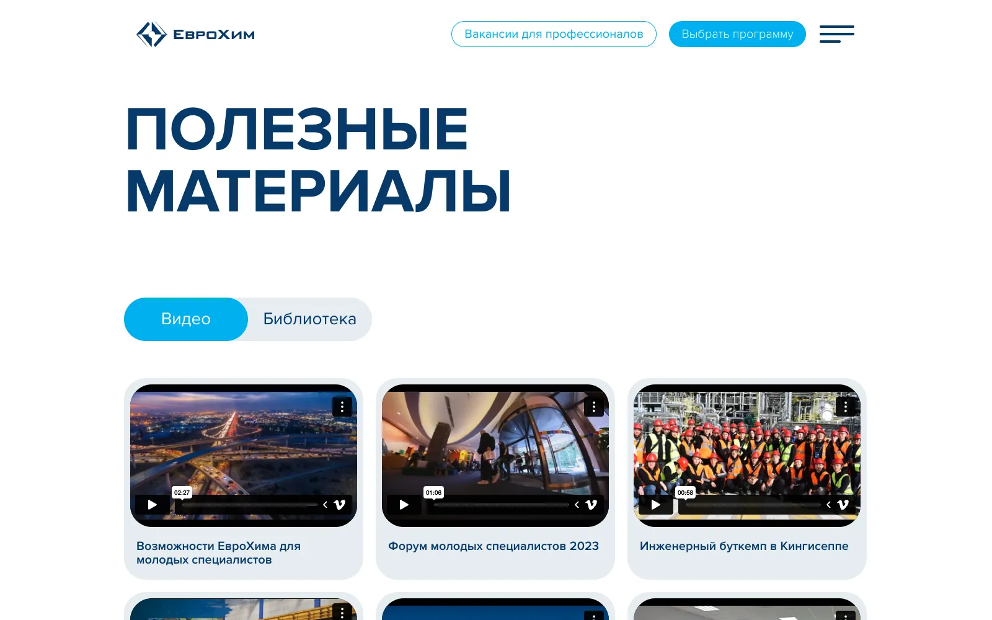This screenshot has width=992, height=620.
Task: Seek in the 02:27 video progress bar
Action: (249, 505)
